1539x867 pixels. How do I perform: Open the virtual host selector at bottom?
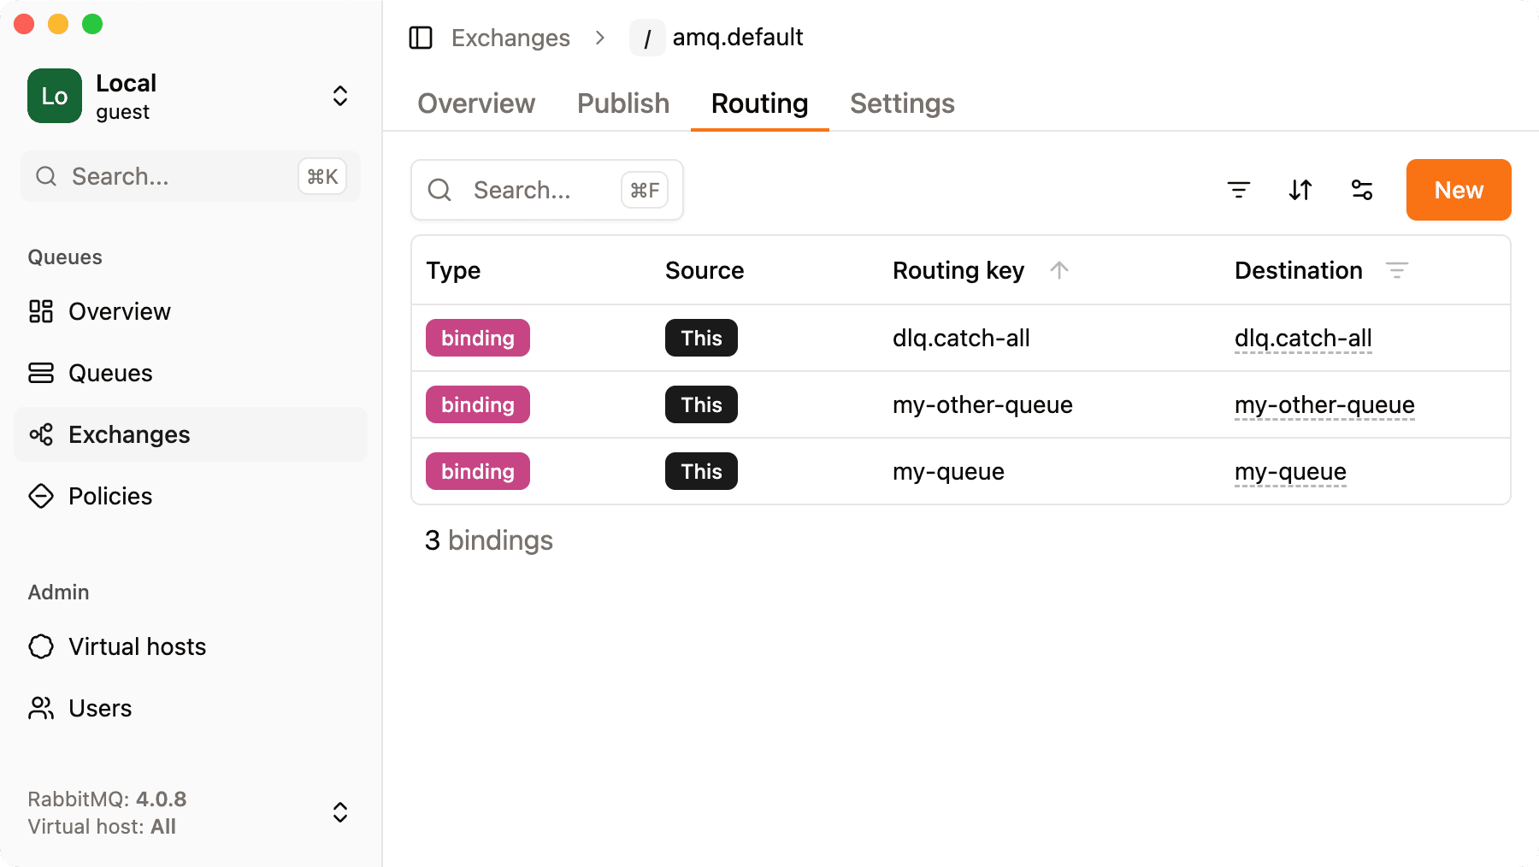coord(339,812)
